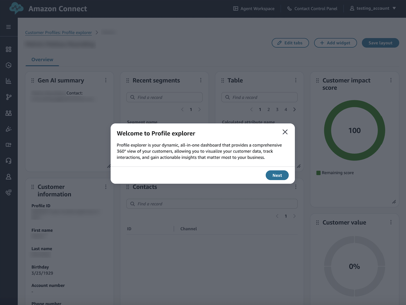The width and height of the screenshot is (406, 305).
Task: Open the Customer impact score widget menu
Action: (x=391, y=80)
